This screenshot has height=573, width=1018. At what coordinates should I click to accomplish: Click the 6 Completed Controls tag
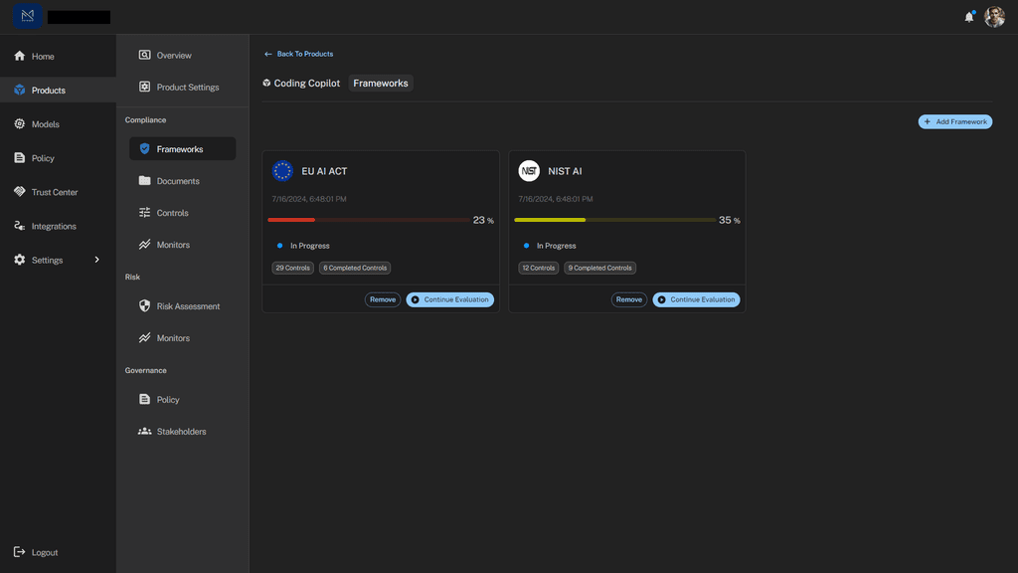click(x=355, y=268)
